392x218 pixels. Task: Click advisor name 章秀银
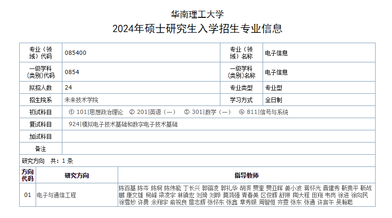tap(248, 202)
